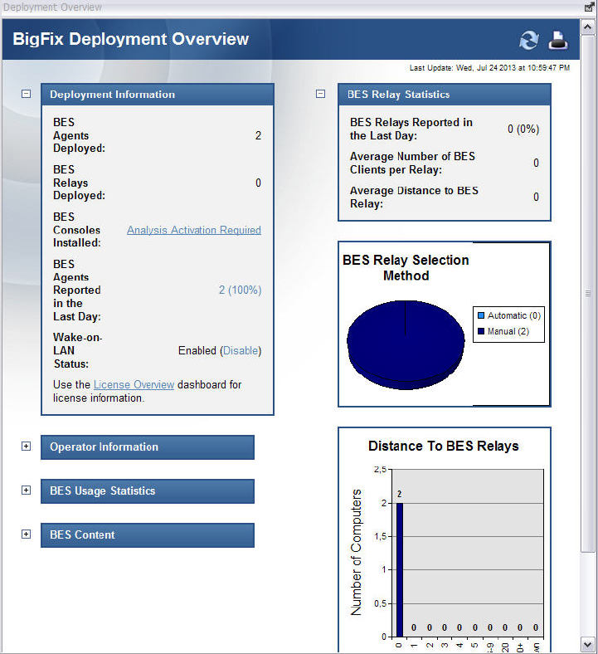Screen dimensions: 598x654
Task: Open the License Overview dashboard link
Action: 134,384
